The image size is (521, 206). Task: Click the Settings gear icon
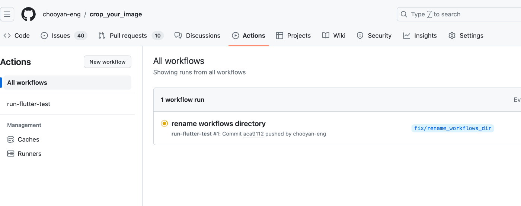pyautogui.click(x=452, y=36)
